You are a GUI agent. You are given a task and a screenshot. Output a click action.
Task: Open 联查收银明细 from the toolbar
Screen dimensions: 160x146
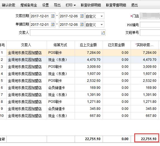pyautogui.click(x=91, y=5)
